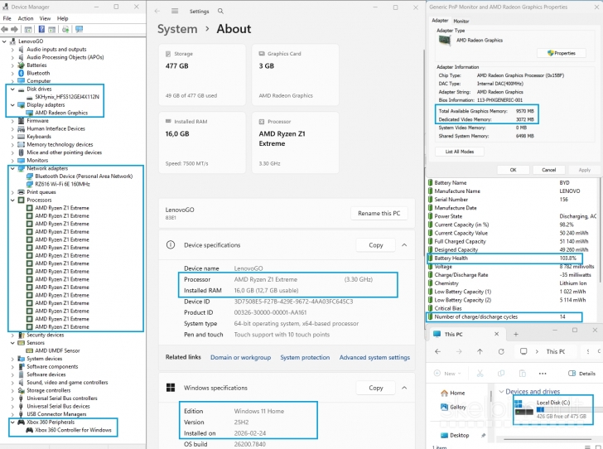Click the Xbox 360 Controller for Windows device
Screen dimensions: 603x449
(73, 430)
